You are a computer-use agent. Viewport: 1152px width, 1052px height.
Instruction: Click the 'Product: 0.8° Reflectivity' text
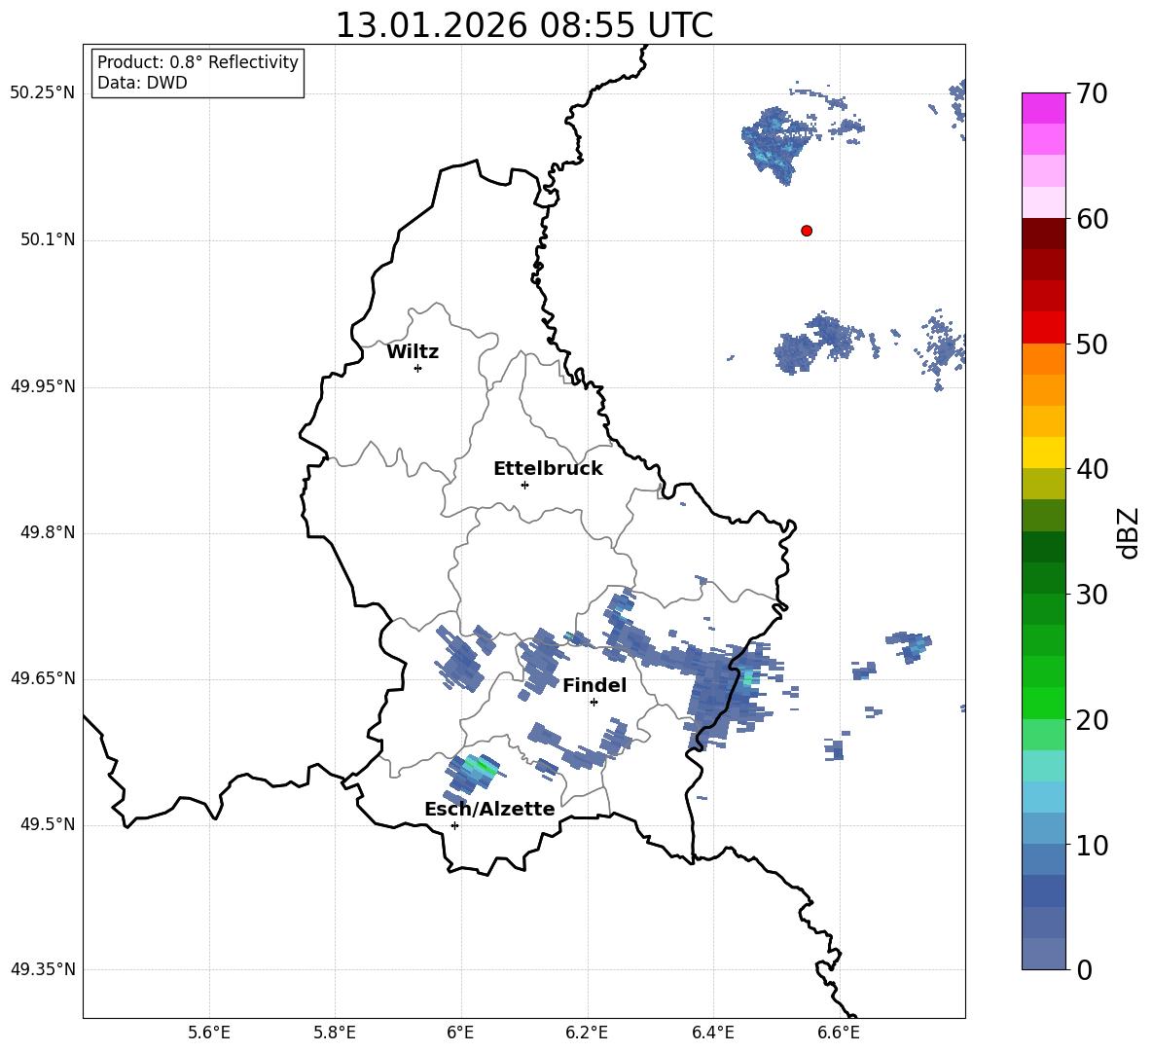point(198,61)
